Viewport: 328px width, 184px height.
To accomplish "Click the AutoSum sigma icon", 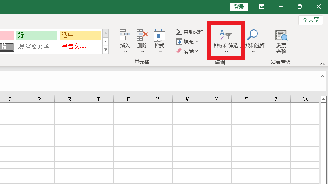I will click(179, 32).
